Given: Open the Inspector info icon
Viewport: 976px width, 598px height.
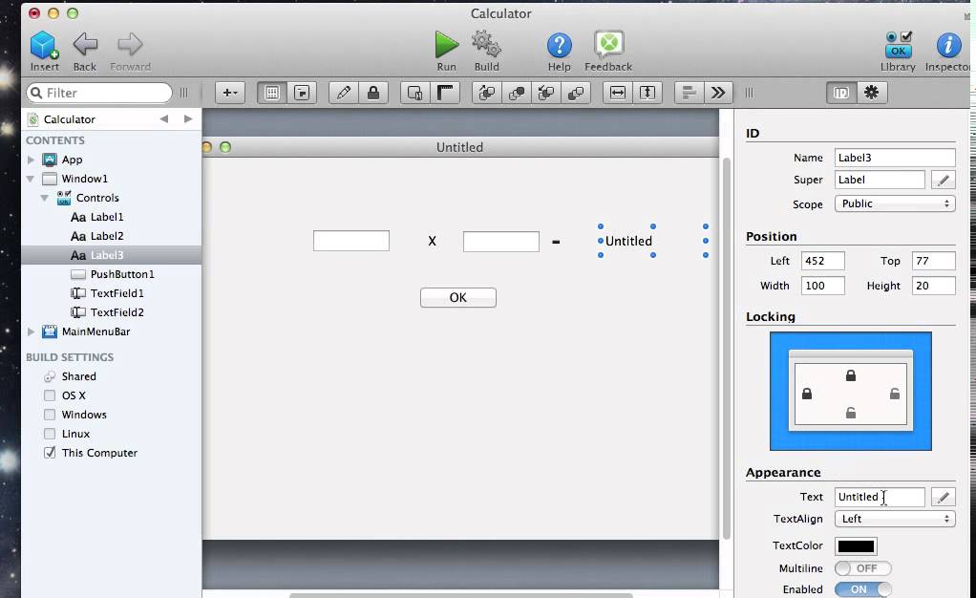Looking at the screenshot, I should (x=948, y=46).
